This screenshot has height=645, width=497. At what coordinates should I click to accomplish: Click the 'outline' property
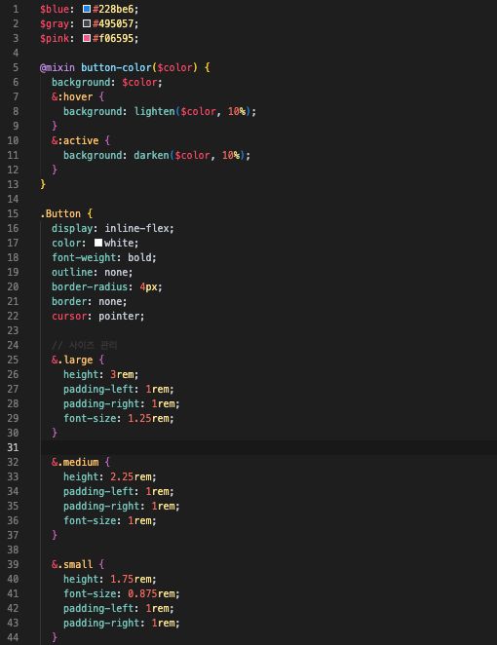point(72,272)
